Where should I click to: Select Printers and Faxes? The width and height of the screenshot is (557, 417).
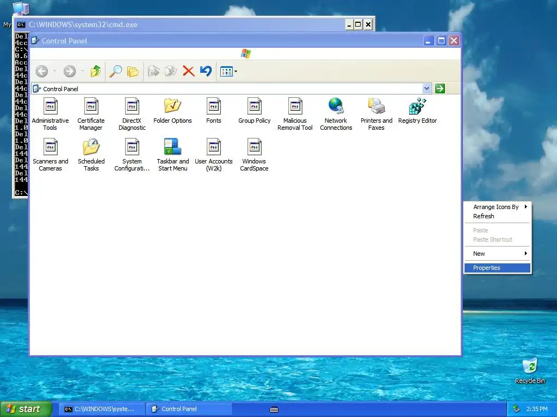pos(376,114)
